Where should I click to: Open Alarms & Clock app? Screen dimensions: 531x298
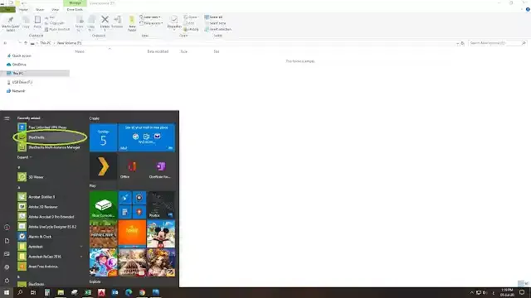click(x=51, y=237)
